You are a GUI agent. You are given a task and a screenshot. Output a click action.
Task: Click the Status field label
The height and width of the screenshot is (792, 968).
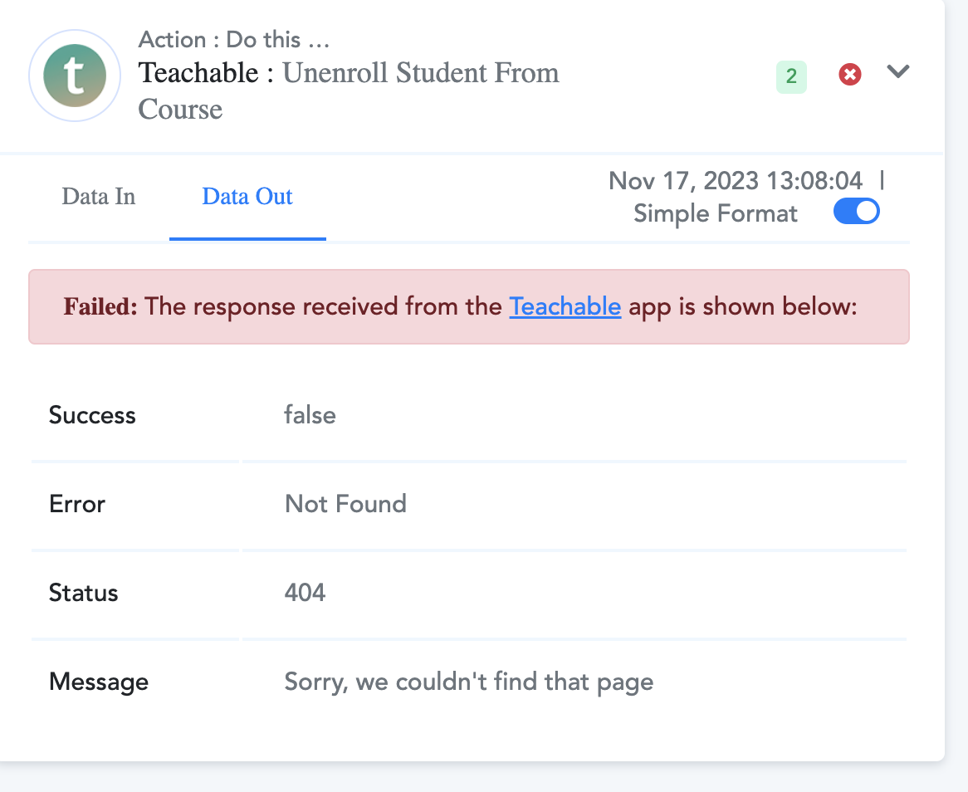pos(83,594)
